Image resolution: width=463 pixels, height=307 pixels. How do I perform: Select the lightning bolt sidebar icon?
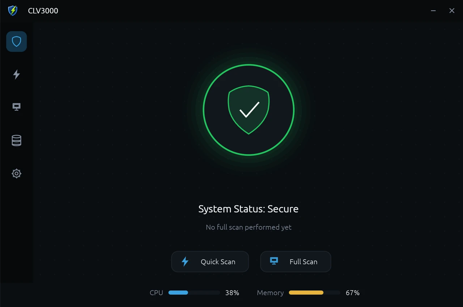16,74
